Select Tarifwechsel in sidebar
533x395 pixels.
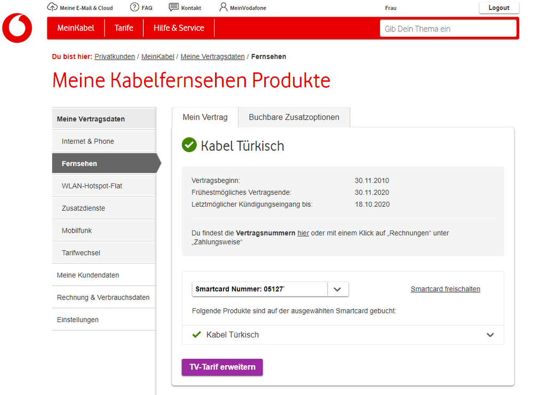pos(104,253)
